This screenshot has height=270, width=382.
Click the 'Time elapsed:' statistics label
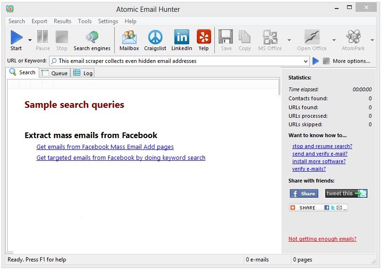[x=303, y=89]
